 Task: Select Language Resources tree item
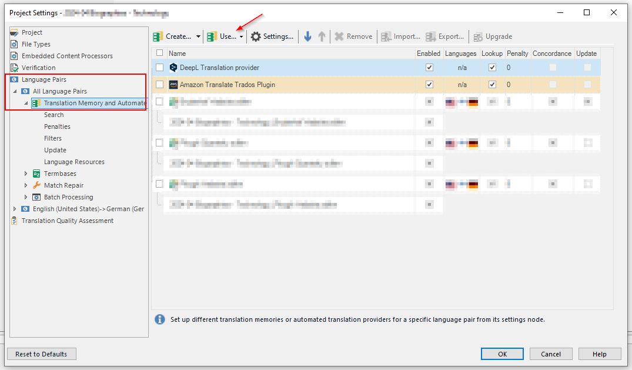(x=74, y=162)
